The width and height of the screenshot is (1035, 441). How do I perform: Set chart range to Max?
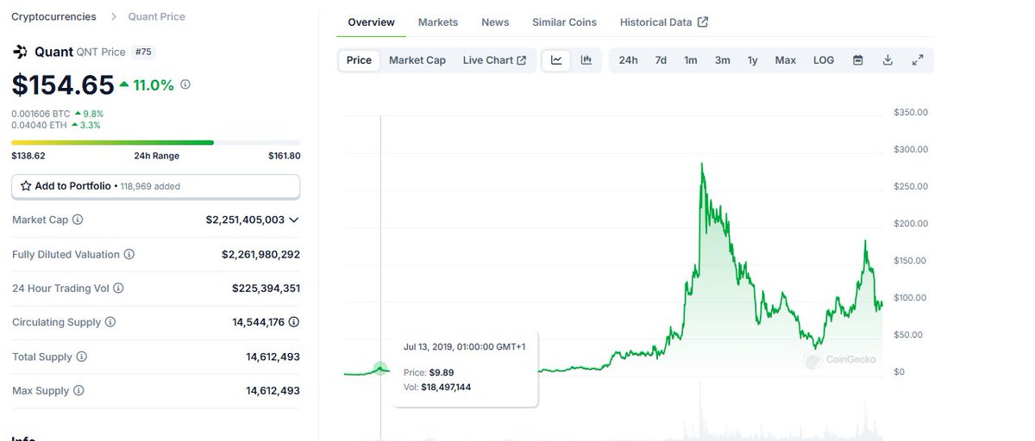[x=786, y=60]
